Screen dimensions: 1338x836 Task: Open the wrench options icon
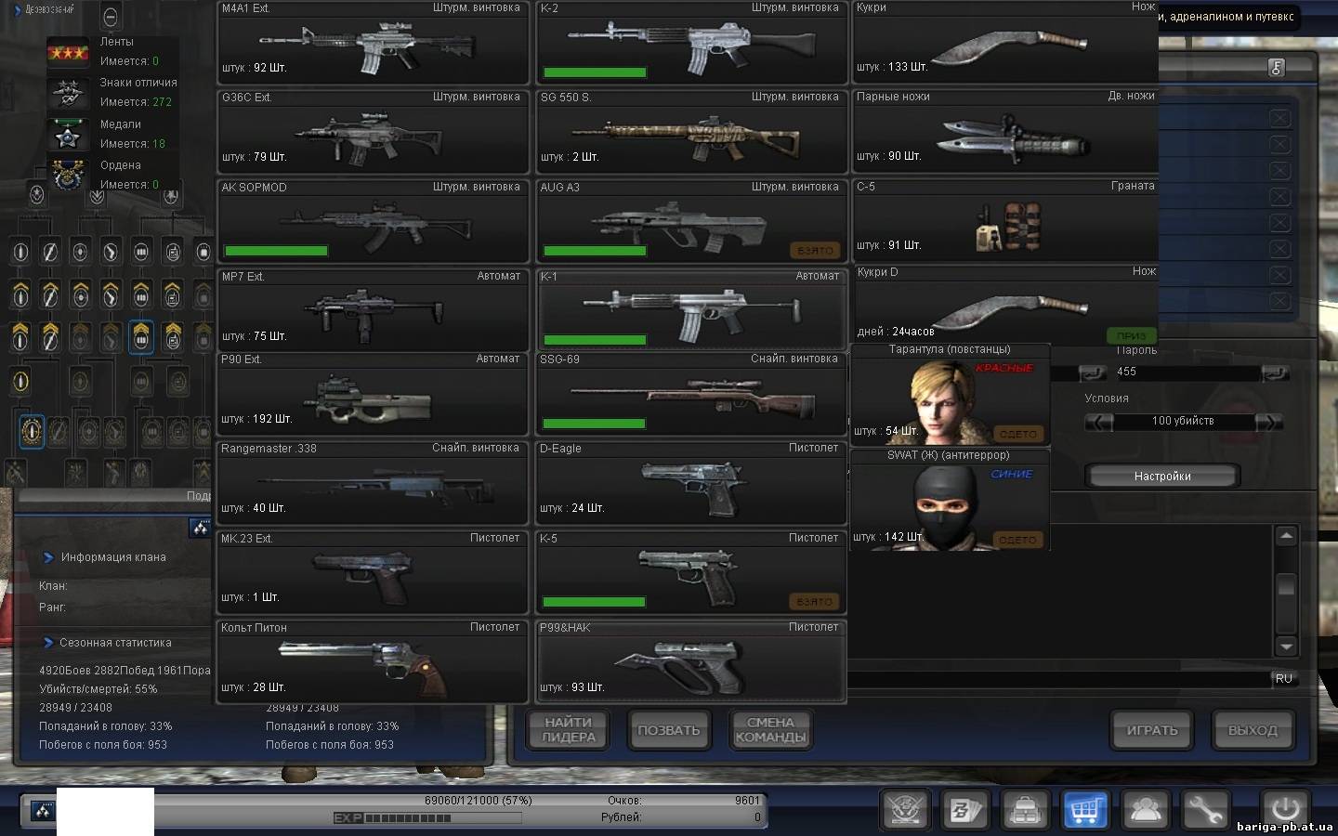[1205, 810]
